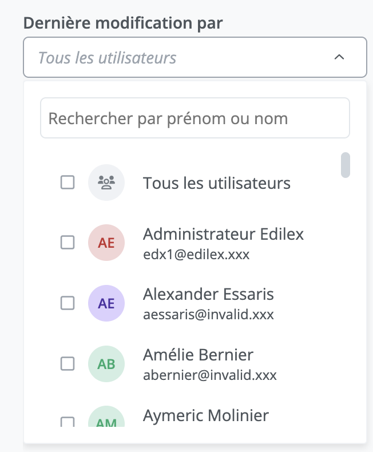The image size is (373, 452).
Task: Select the Amélie Bernier name entry
Action: point(198,355)
